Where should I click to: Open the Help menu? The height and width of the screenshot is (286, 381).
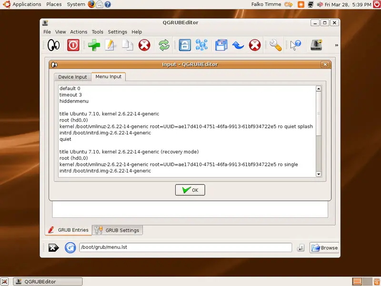tap(137, 32)
